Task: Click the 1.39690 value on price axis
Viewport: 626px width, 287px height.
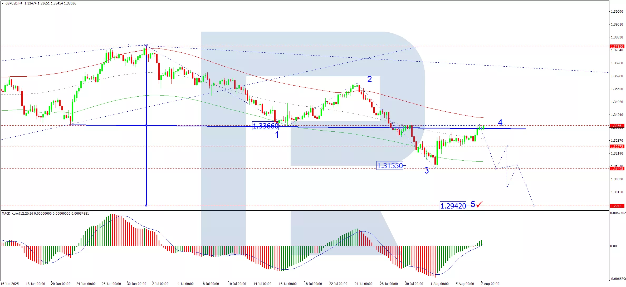Action: [x=617, y=12]
